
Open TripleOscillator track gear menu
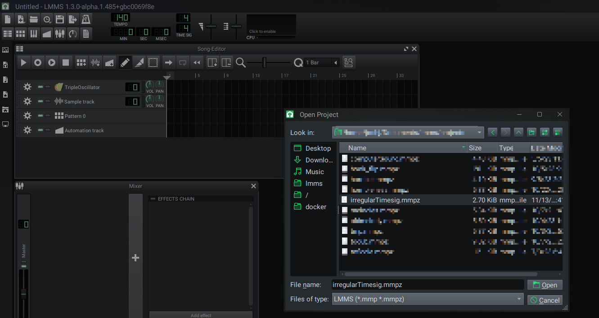pyautogui.click(x=27, y=87)
